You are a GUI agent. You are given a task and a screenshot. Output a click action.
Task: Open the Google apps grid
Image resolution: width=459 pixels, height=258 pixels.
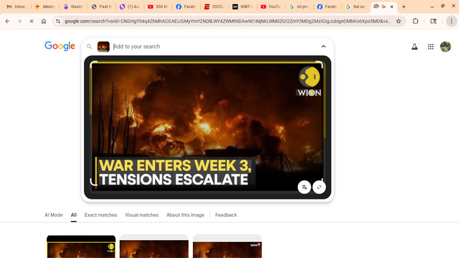430,47
